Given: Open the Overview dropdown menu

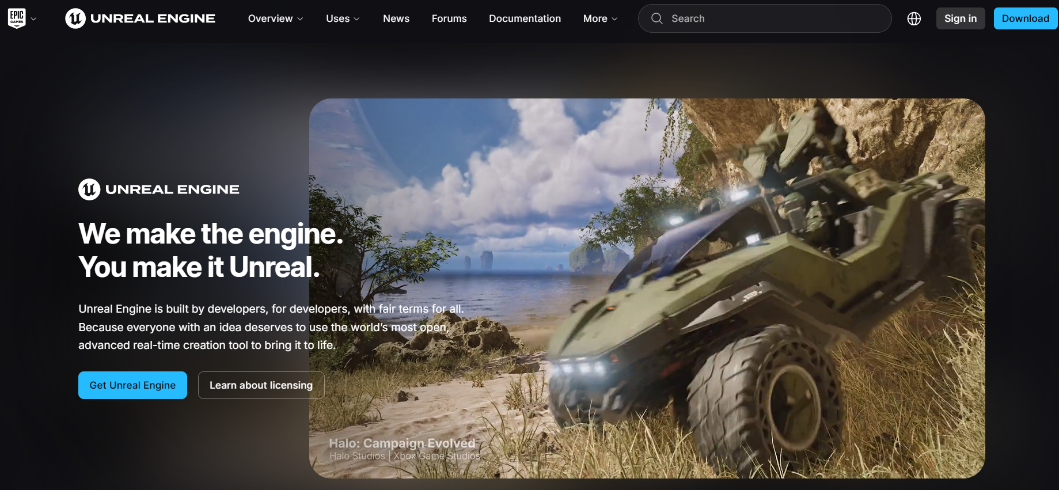Looking at the screenshot, I should click(x=275, y=18).
